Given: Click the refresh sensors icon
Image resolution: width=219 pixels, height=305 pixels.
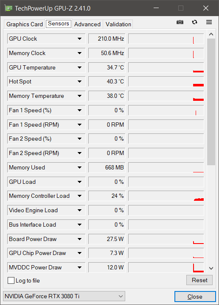Looking at the screenshot, I should coord(194,22).
